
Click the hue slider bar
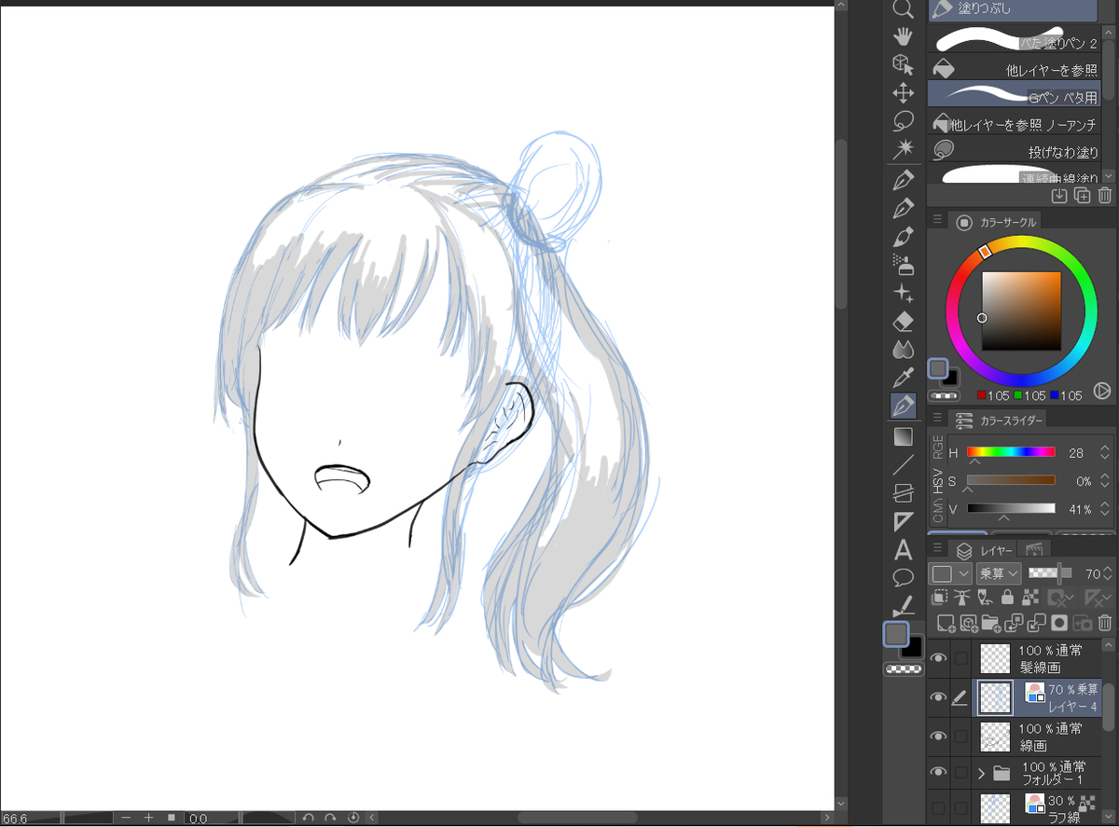click(1011, 452)
